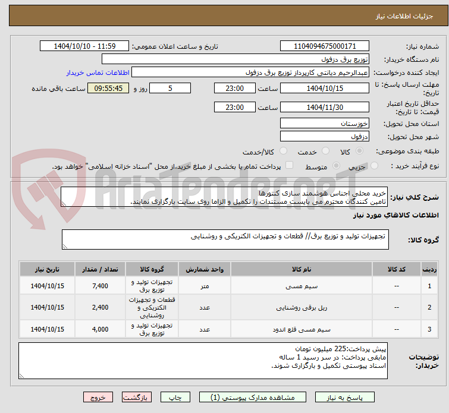The image size is (449, 413).
Task: Click the سیم مسی قلع اندود item cell
Action: [x=302, y=329]
